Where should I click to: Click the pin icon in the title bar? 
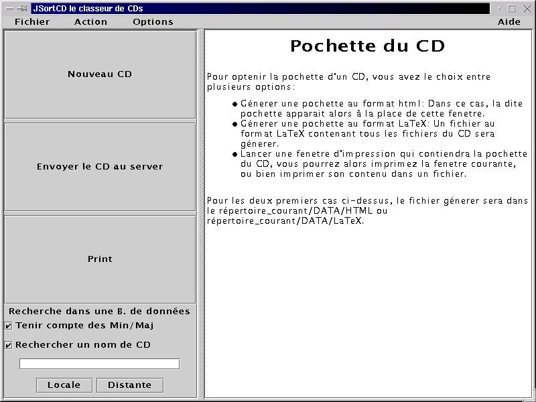(22, 9)
